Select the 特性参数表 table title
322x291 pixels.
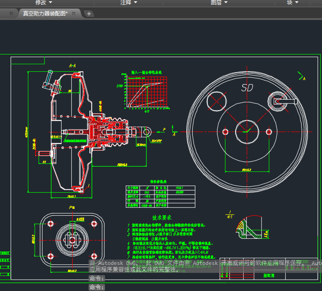coord(158,182)
